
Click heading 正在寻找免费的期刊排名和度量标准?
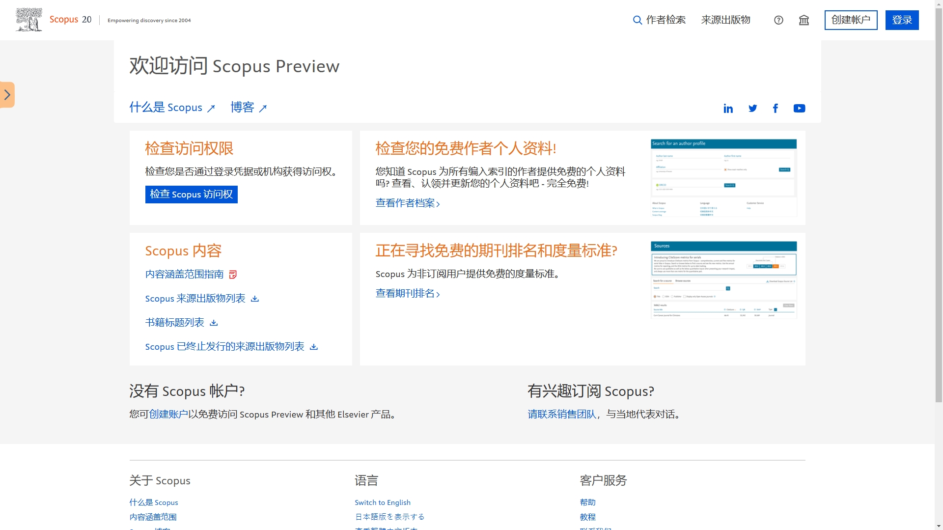(496, 251)
